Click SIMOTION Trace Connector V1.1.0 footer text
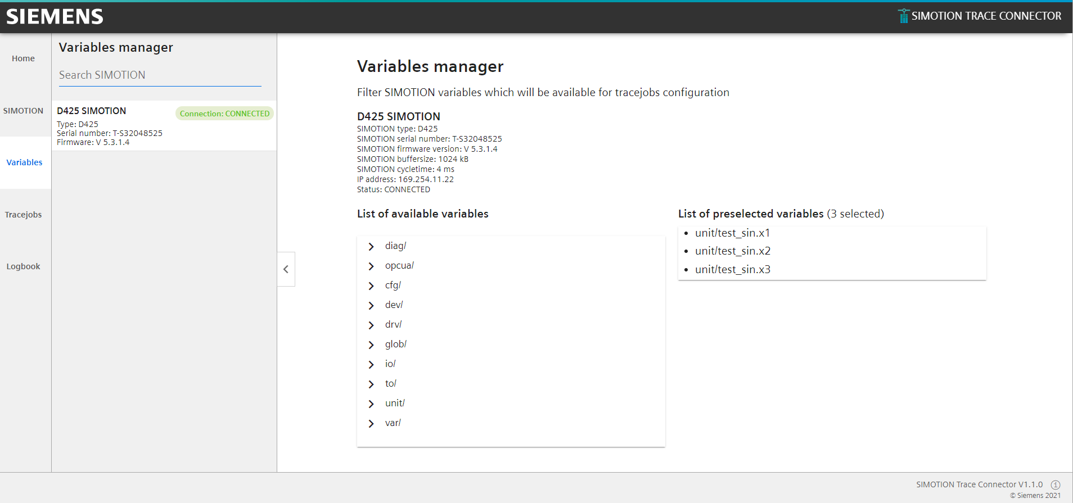Viewport: 1073px width, 503px height. click(x=979, y=484)
